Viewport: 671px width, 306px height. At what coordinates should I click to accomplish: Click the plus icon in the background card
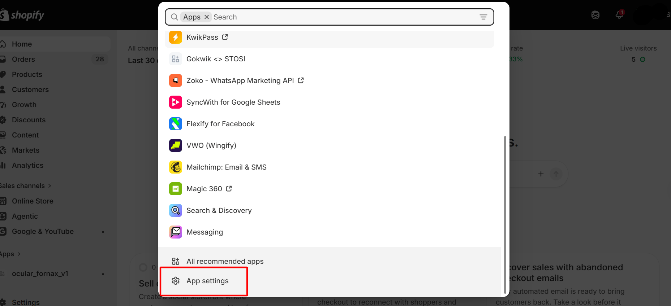click(x=541, y=174)
